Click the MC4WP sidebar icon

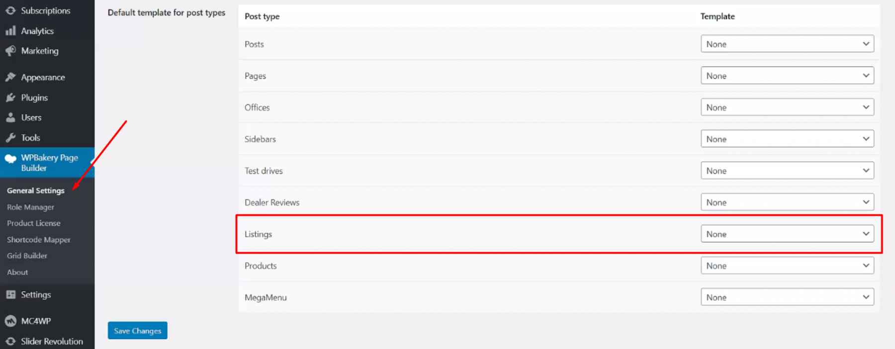coord(10,321)
